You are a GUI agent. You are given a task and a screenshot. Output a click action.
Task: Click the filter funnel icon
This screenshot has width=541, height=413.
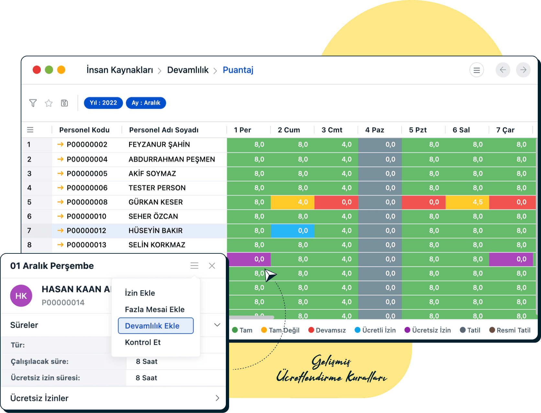(x=33, y=103)
